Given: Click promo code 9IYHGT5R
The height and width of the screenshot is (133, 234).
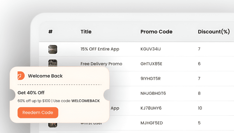Looking at the screenshot, I should [151, 79].
